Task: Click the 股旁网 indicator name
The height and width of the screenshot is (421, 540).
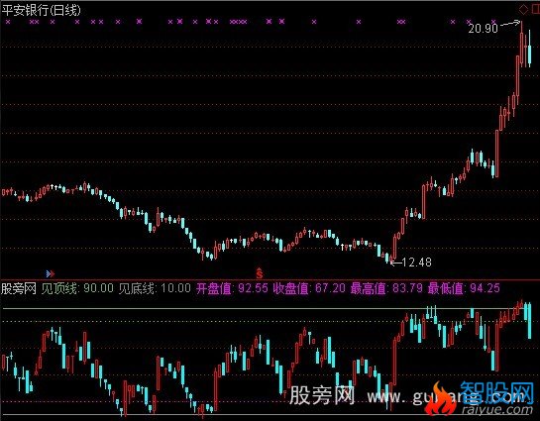Action: tap(19, 288)
